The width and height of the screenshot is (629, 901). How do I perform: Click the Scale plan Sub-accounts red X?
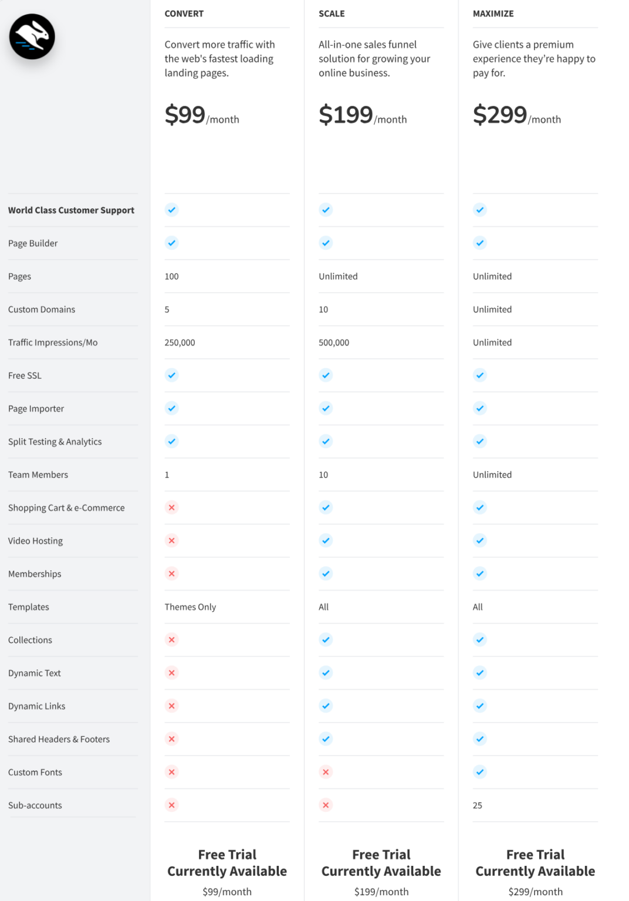point(326,805)
